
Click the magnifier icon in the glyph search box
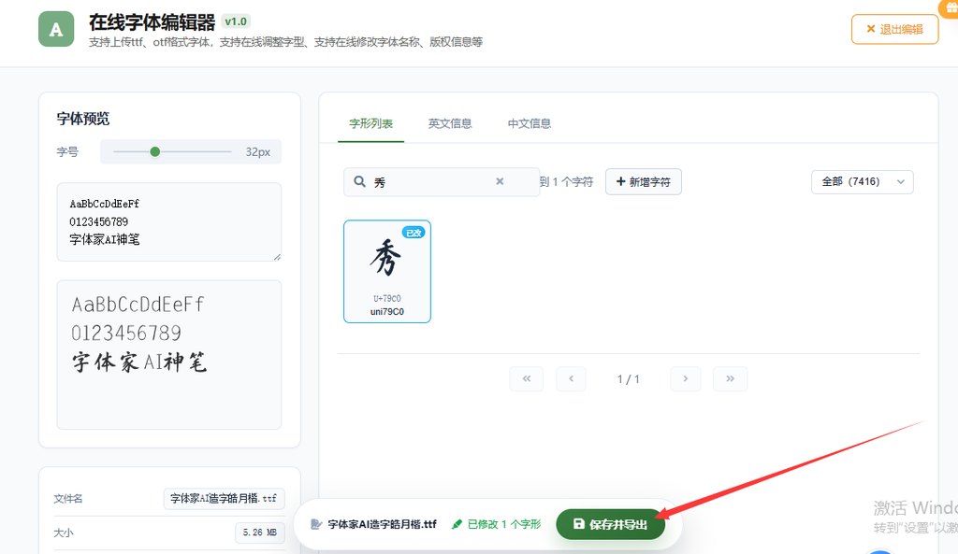[x=359, y=180]
